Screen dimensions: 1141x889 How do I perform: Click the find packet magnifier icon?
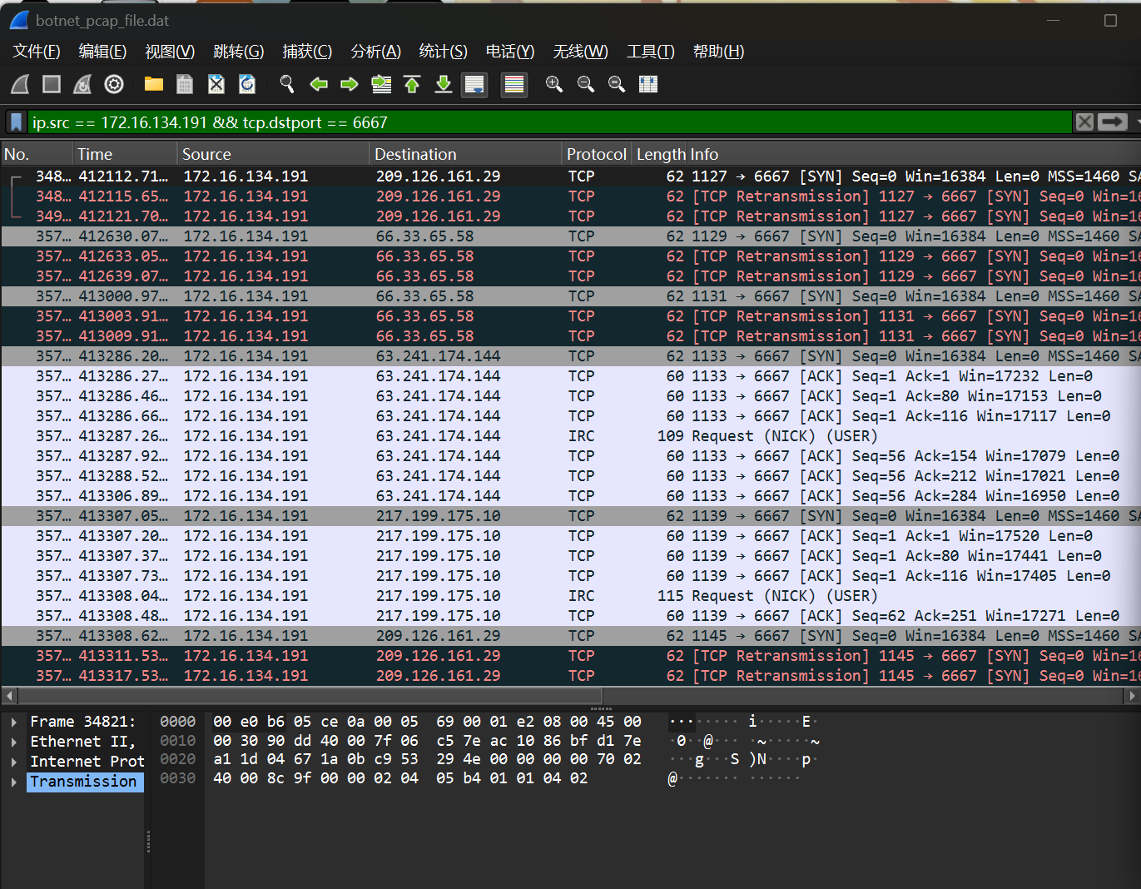coord(287,84)
